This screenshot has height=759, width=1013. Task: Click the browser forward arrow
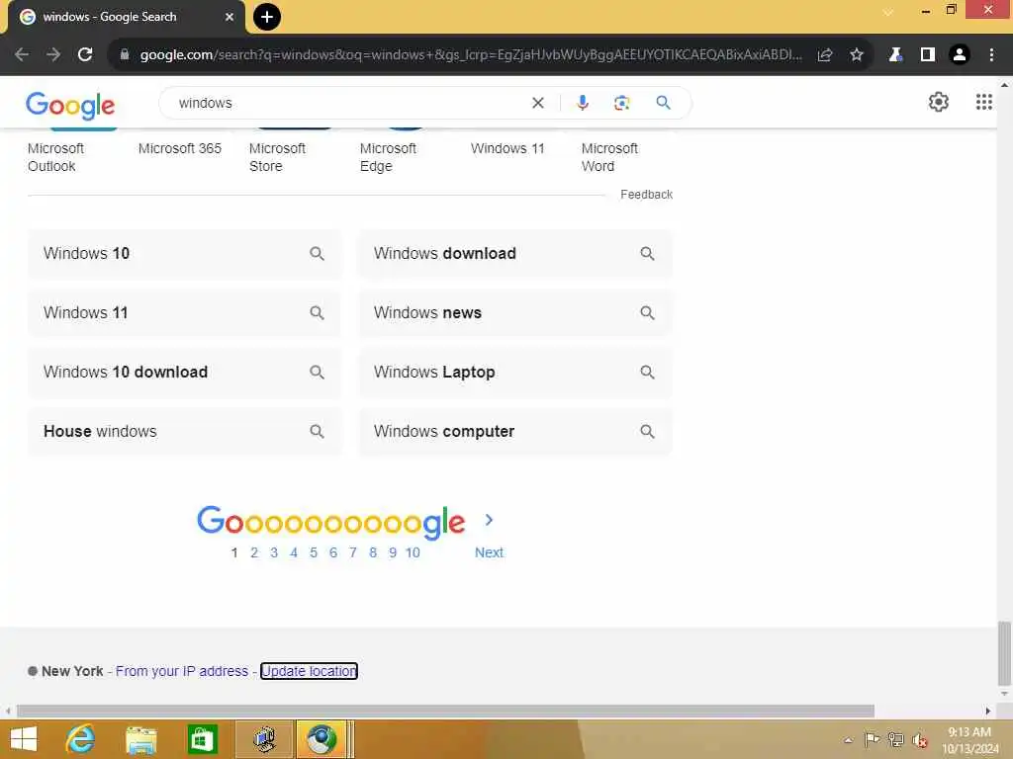pyautogui.click(x=53, y=55)
